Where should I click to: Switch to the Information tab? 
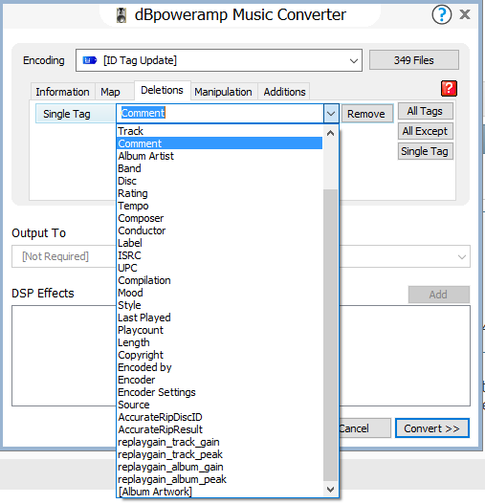click(x=63, y=92)
